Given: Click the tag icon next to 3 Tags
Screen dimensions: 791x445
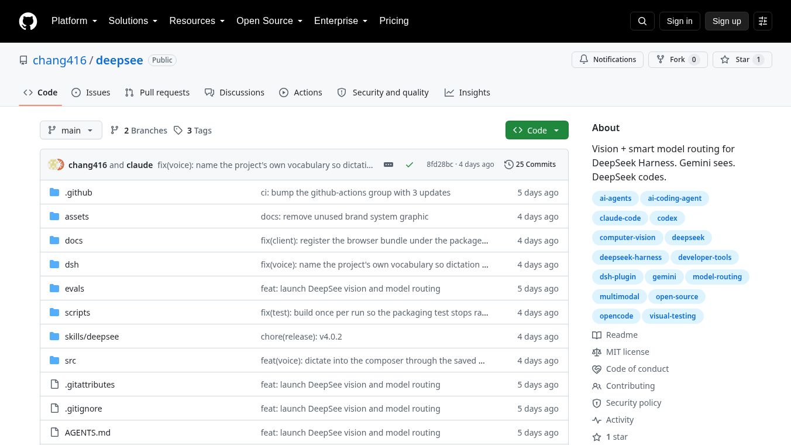Looking at the screenshot, I should (x=178, y=131).
